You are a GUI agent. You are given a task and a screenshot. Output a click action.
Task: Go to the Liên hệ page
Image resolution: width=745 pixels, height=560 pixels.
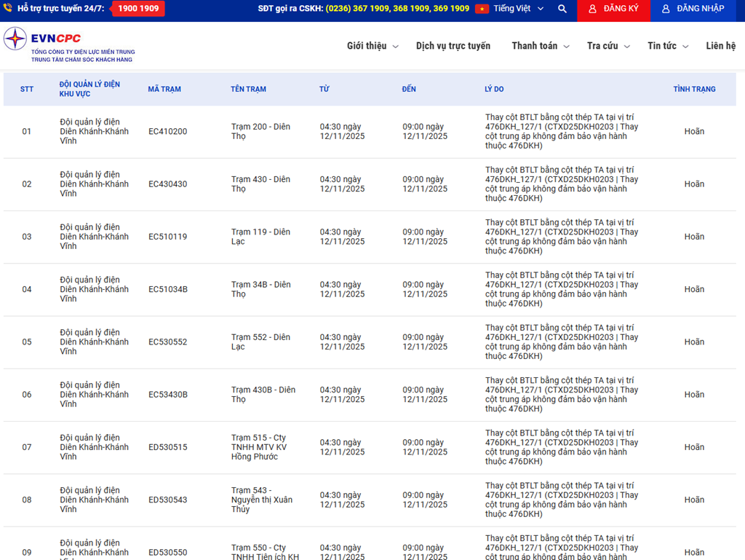(x=720, y=46)
